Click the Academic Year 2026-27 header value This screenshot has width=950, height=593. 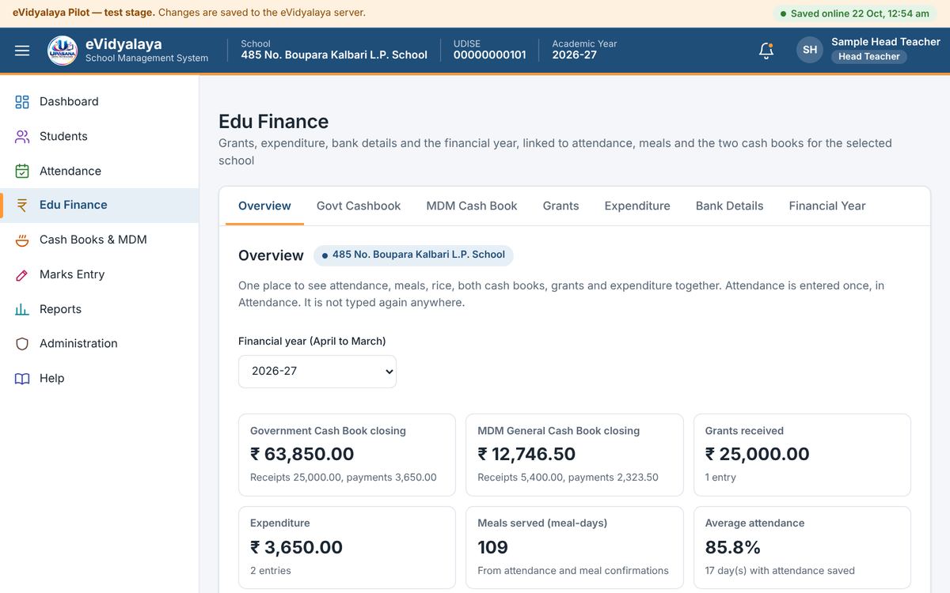[575, 55]
